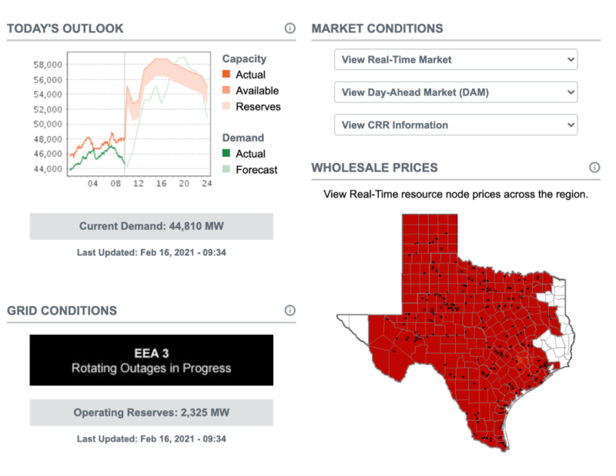Viewport: 616px width, 476px height.
Task: Open the View CRR Information dropdown
Action: pyautogui.click(x=456, y=125)
